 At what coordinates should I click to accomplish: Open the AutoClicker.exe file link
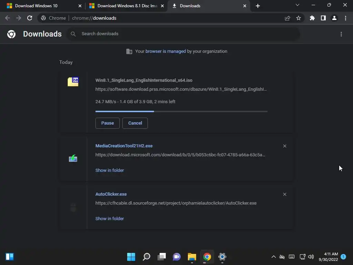click(111, 194)
